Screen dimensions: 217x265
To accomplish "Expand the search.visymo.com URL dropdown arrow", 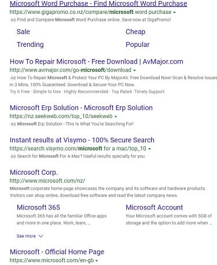I will pos(150,149).
